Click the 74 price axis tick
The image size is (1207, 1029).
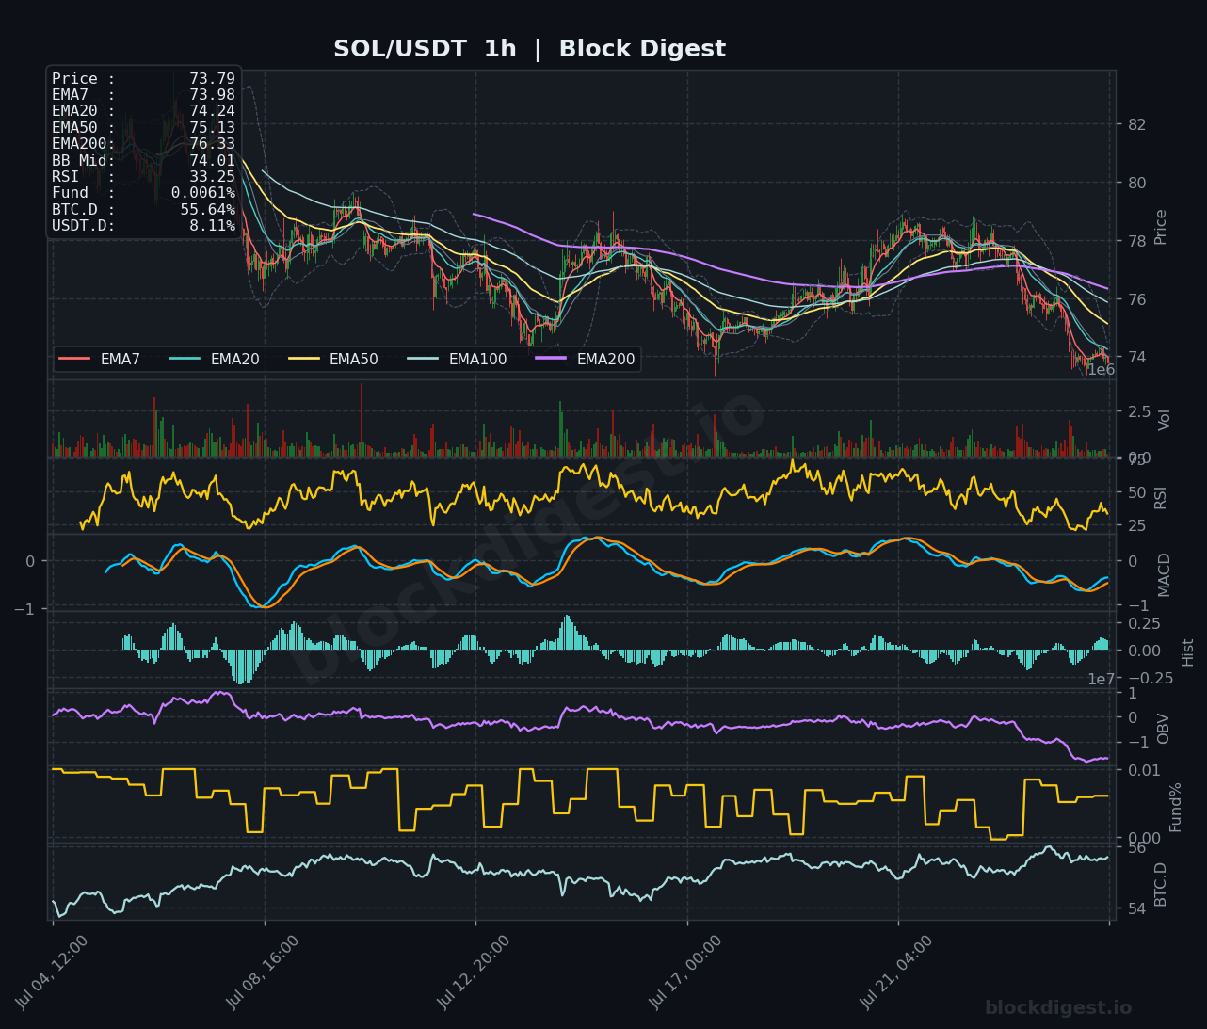[1136, 358]
